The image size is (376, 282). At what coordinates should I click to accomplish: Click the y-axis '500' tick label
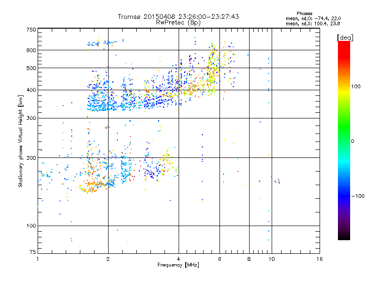point(31,68)
